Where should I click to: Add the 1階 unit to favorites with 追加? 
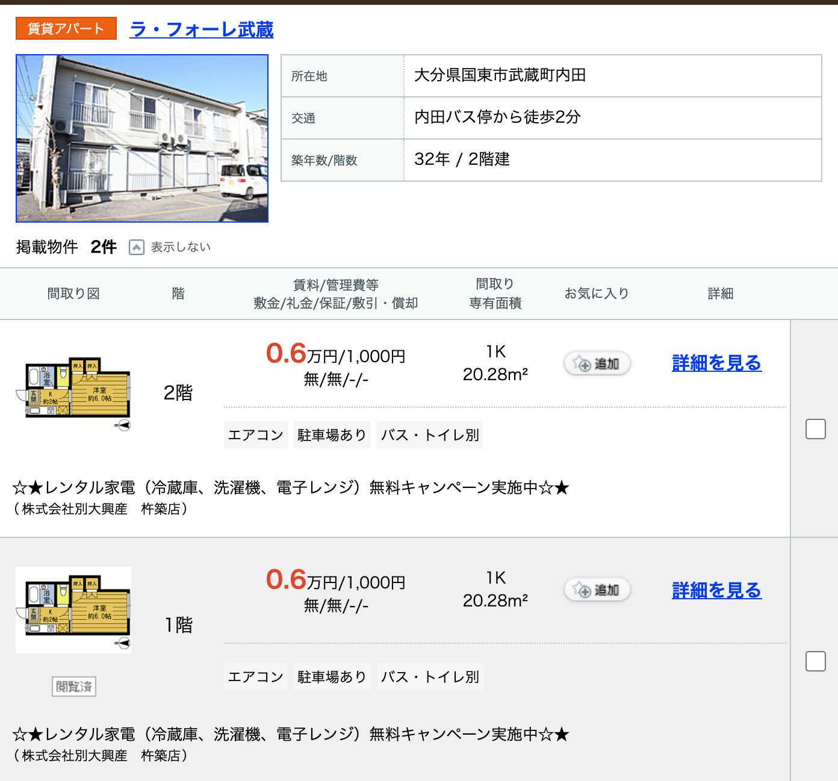pyautogui.click(x=597, y=590)
